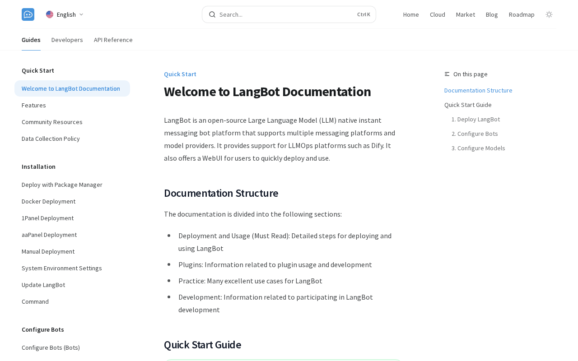Open the Blog nav link
This screenshot has width=578, height=361.
[492, 14]
